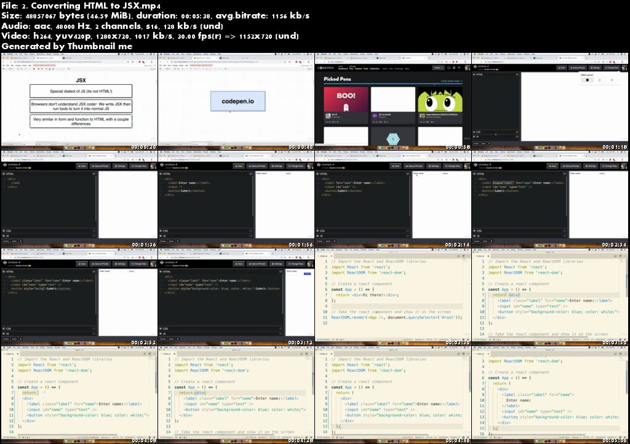Click the HTML panel gear icon in the 00:01:36 frame
The width and height of the screenshot is (630, 444).
[5, 173]
